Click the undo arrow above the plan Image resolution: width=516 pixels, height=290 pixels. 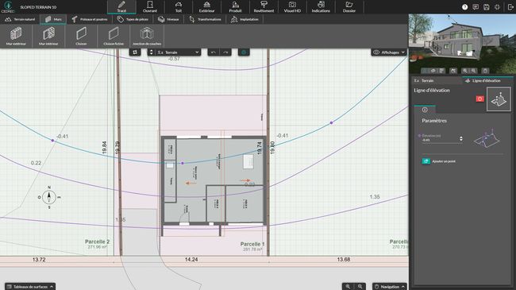pyautogui.click(x=214, y=52)
